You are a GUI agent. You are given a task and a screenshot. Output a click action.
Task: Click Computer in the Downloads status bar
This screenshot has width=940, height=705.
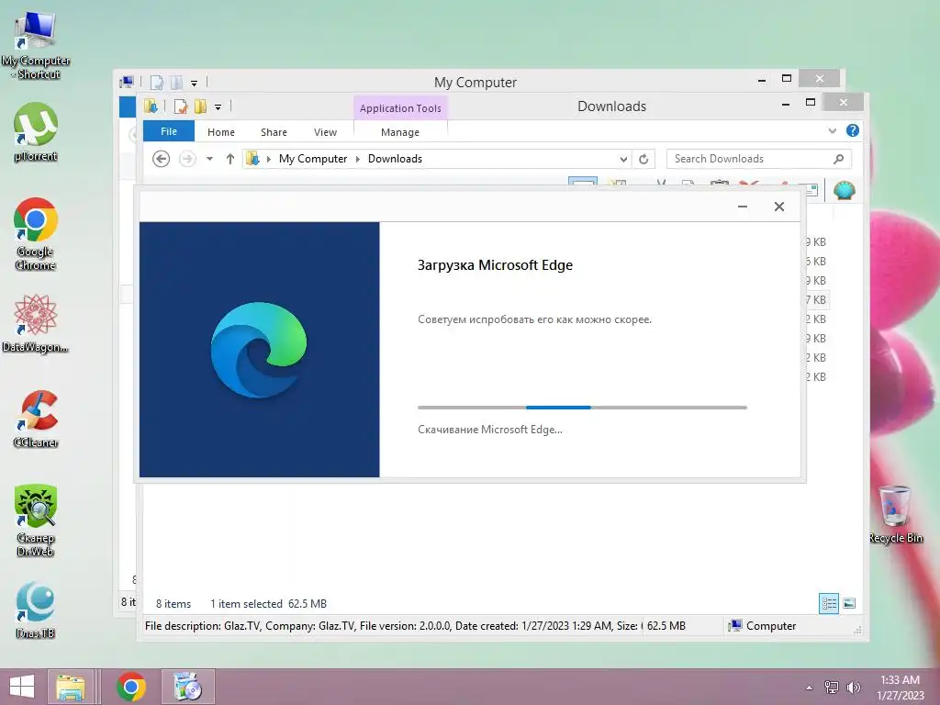762,626
